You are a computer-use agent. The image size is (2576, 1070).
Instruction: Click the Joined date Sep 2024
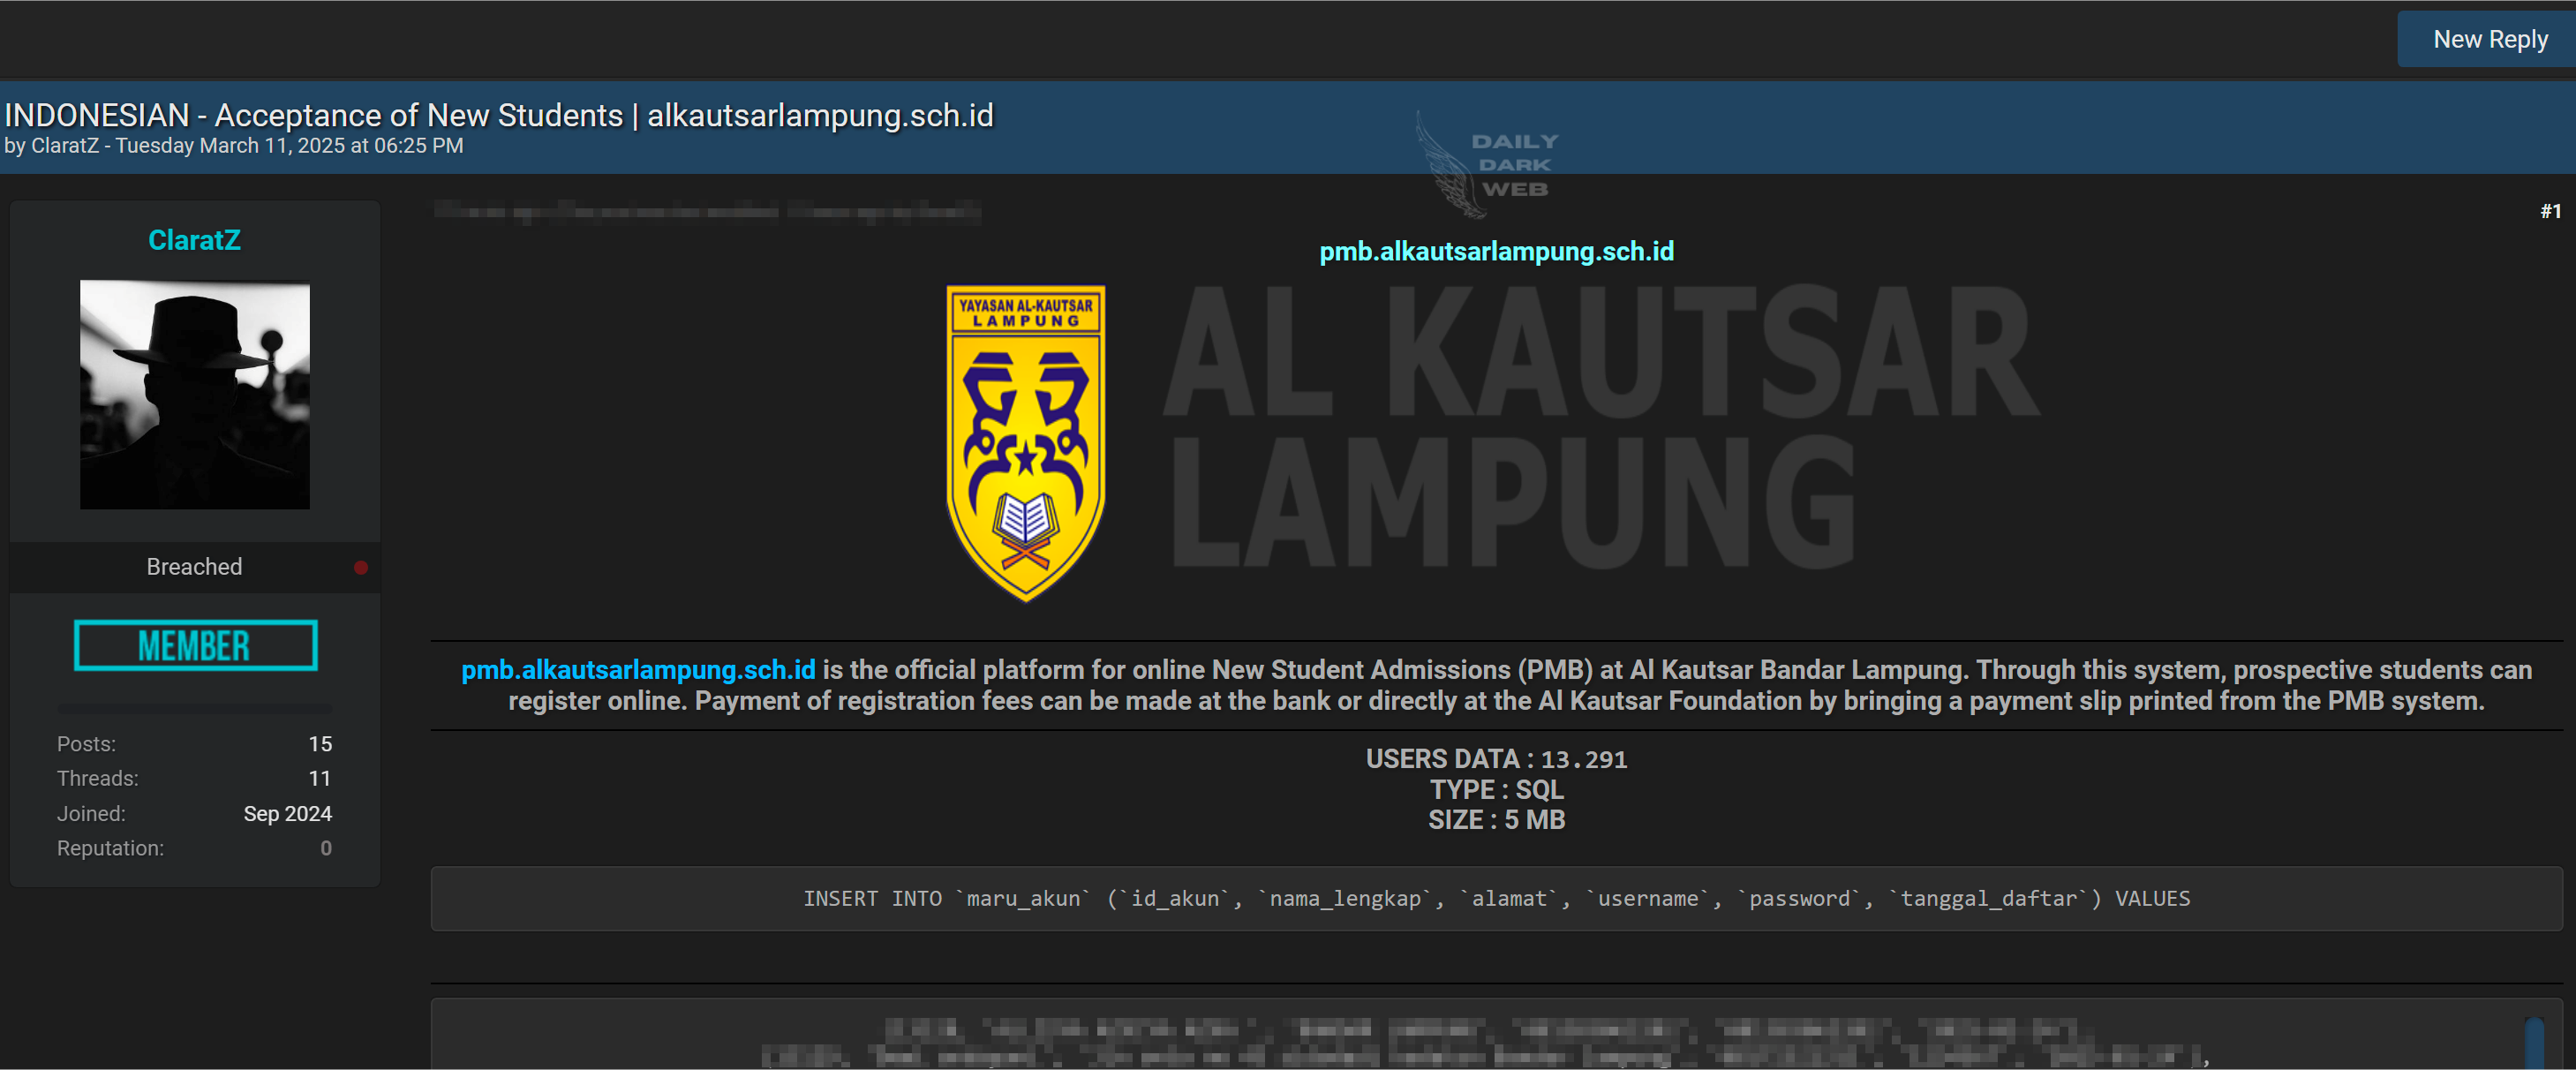[x=288, y=814]
